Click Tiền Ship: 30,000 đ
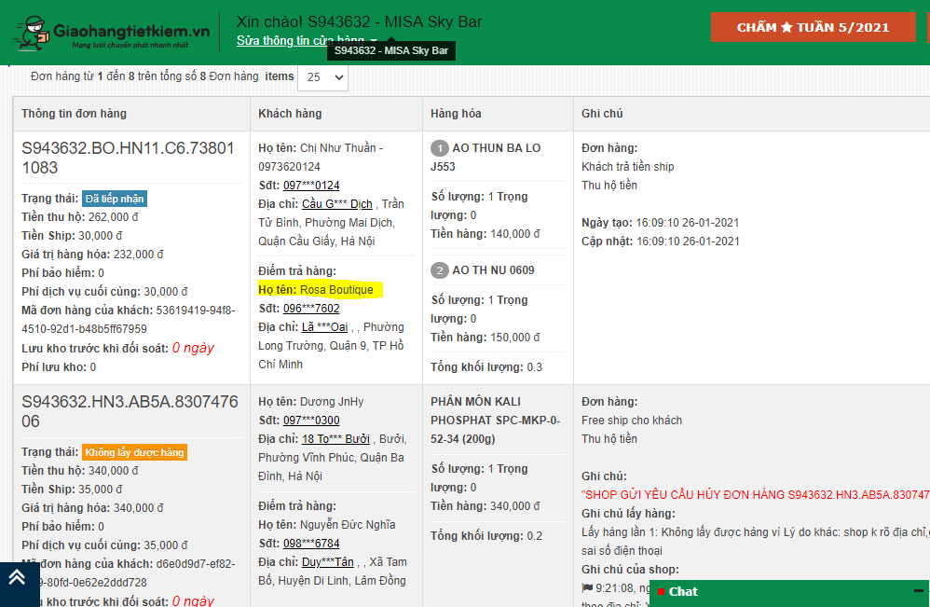The width and height of the screenshot is (930, 607). point(72,236)
